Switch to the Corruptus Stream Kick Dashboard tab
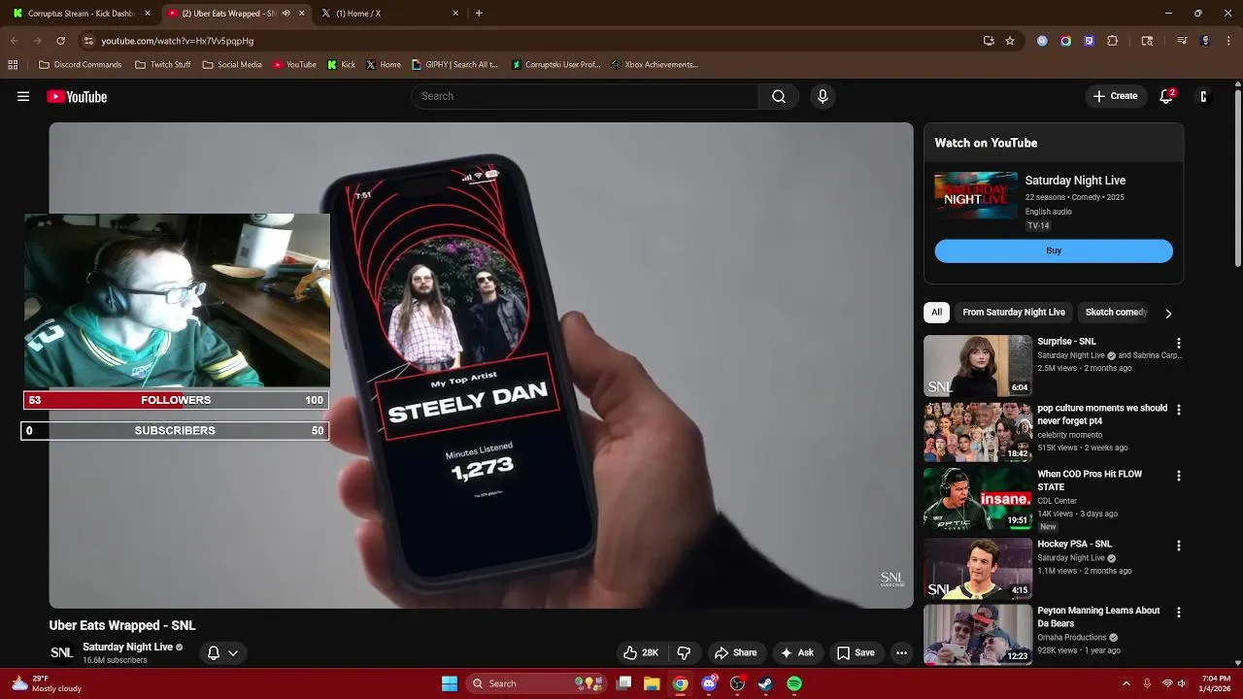The image size is (1243, 699). pyautogui.click(x=83, y=14)
